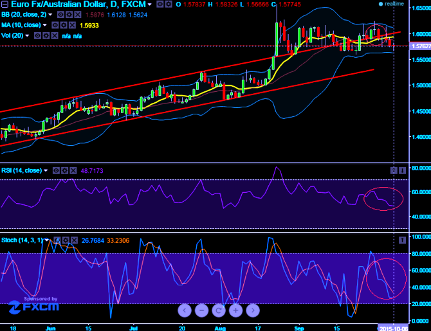
Task: Open RSI (14, close) settings gear
Action: coord(64,170)
